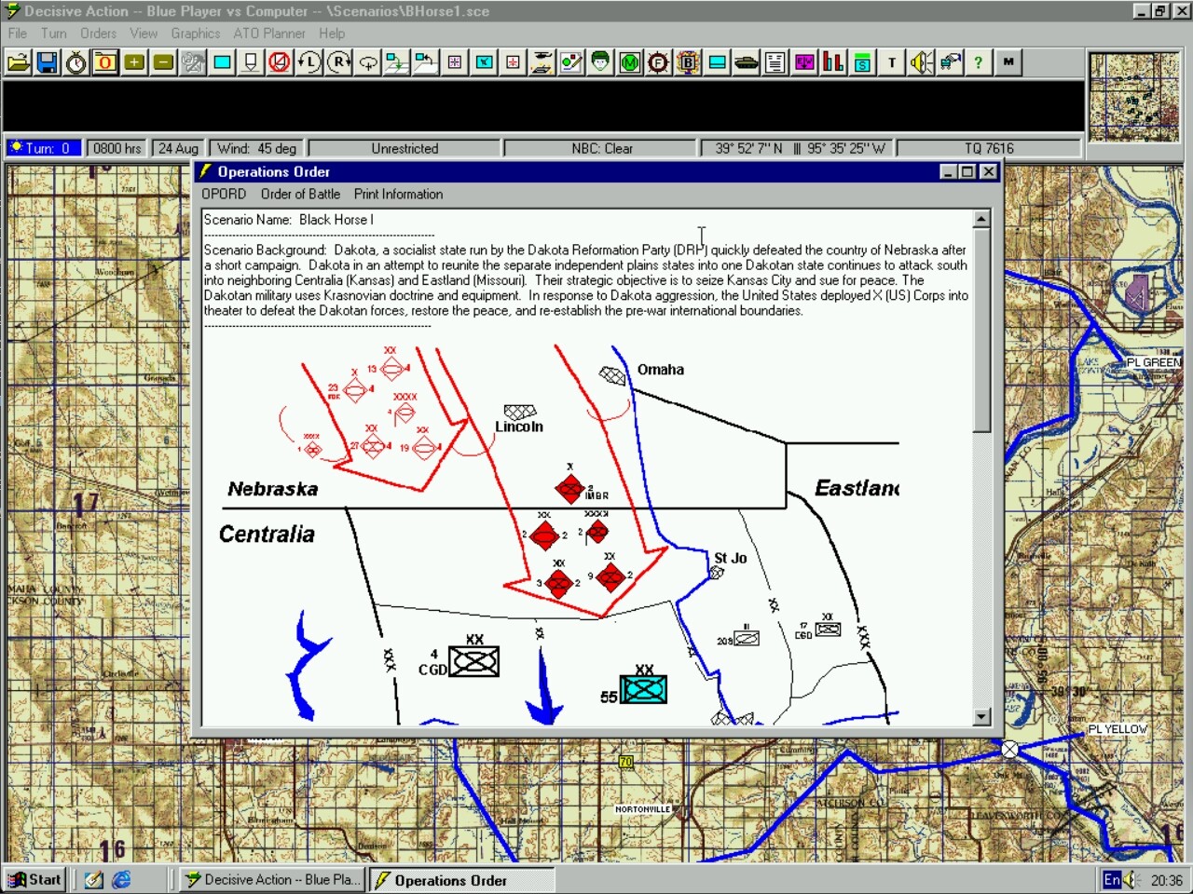Open the View menu

tap(144, 34)
